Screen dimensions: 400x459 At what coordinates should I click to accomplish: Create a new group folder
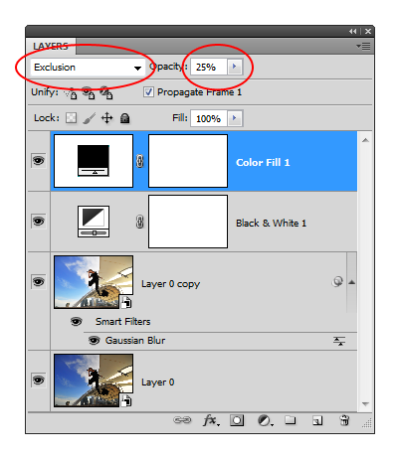(x=291, y=420)
